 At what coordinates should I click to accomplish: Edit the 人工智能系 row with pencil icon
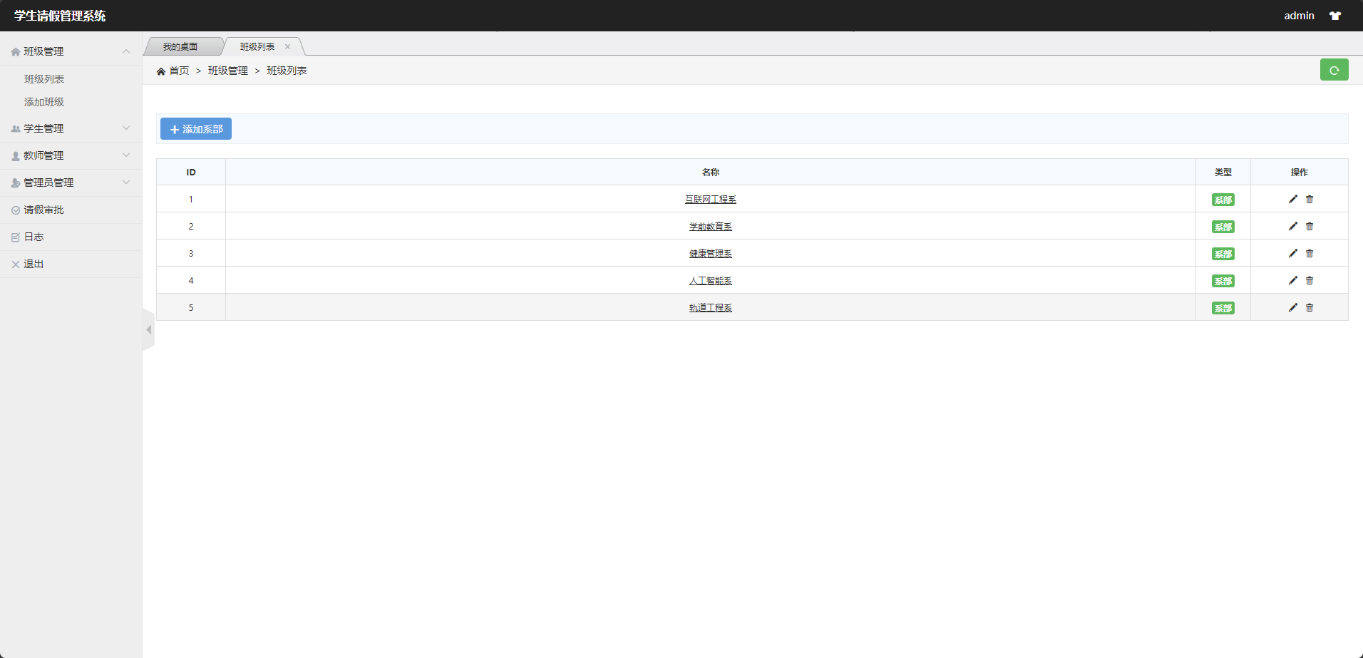coord(1293,281)
